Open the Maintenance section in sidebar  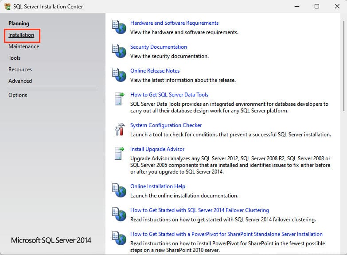coord(23,46)
